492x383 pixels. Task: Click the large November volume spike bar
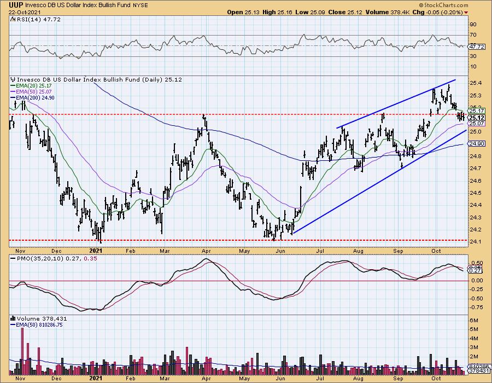[22, 351]
